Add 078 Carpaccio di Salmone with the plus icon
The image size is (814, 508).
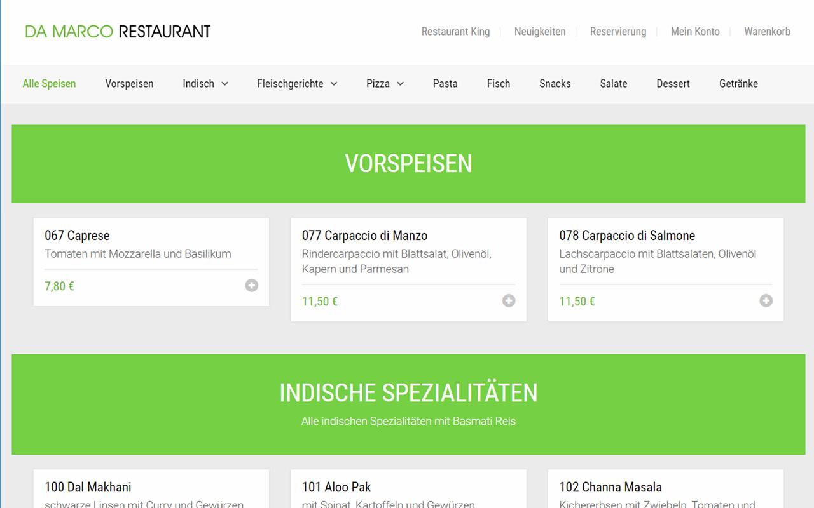click(766, 301)
